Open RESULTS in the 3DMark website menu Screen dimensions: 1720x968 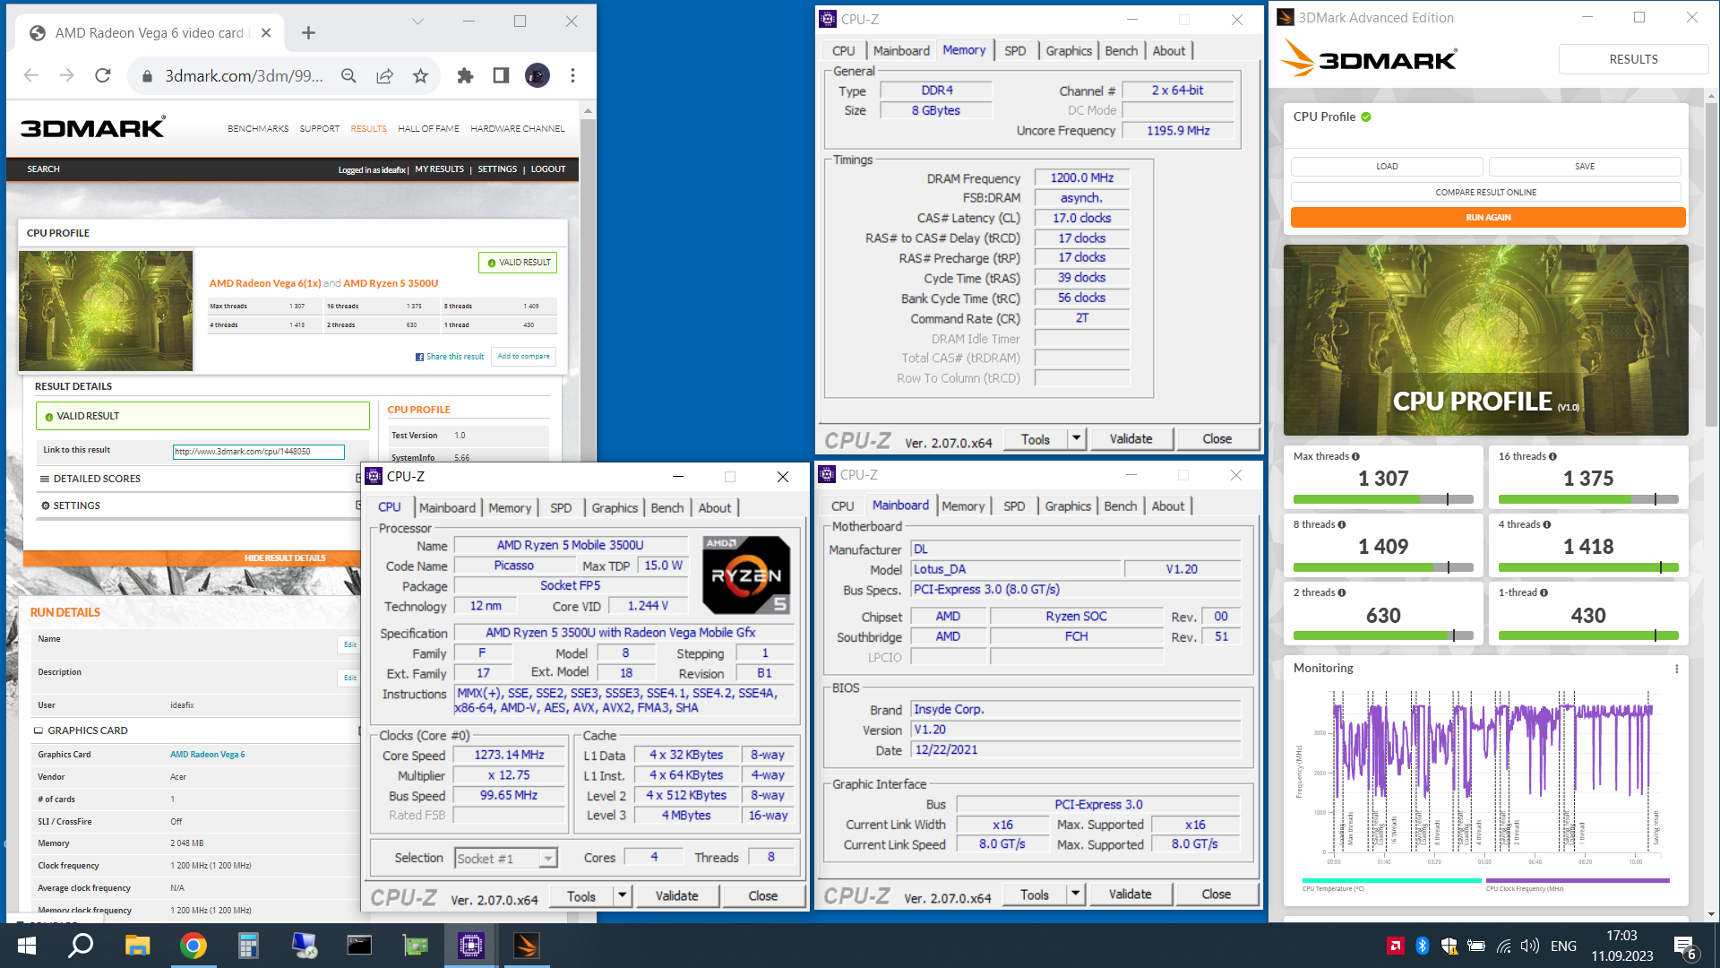[368, 129]
